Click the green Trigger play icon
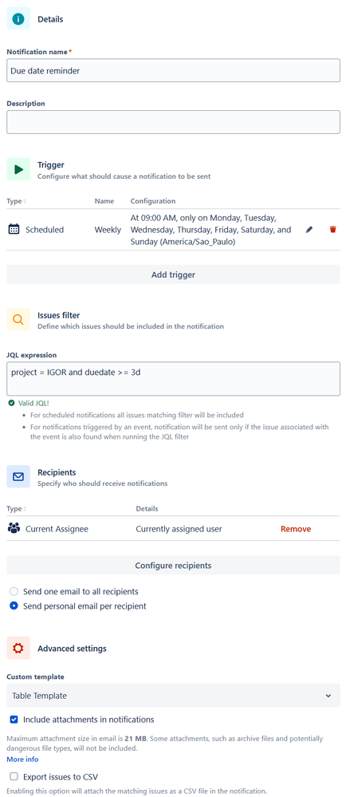Screen dimensions: 346x797 coord(18,169)
